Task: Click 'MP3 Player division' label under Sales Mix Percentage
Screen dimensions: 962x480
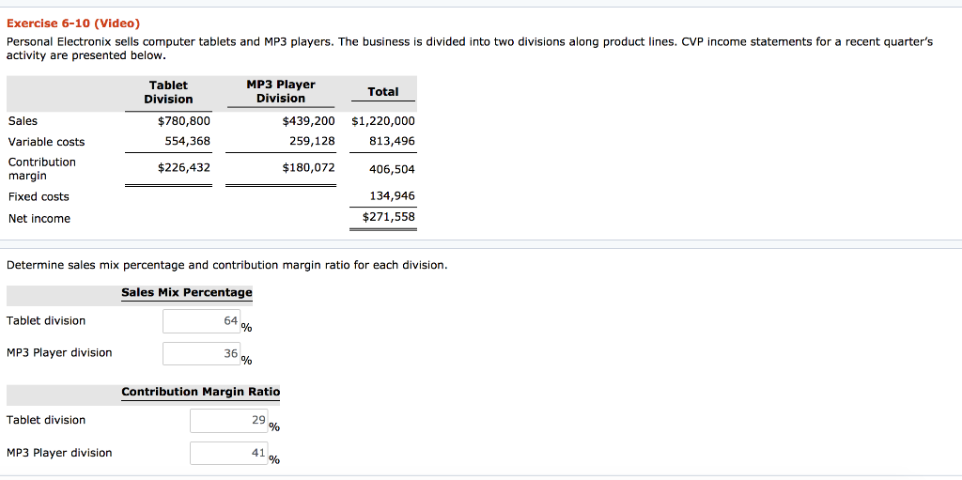Action: coord(59,352)
